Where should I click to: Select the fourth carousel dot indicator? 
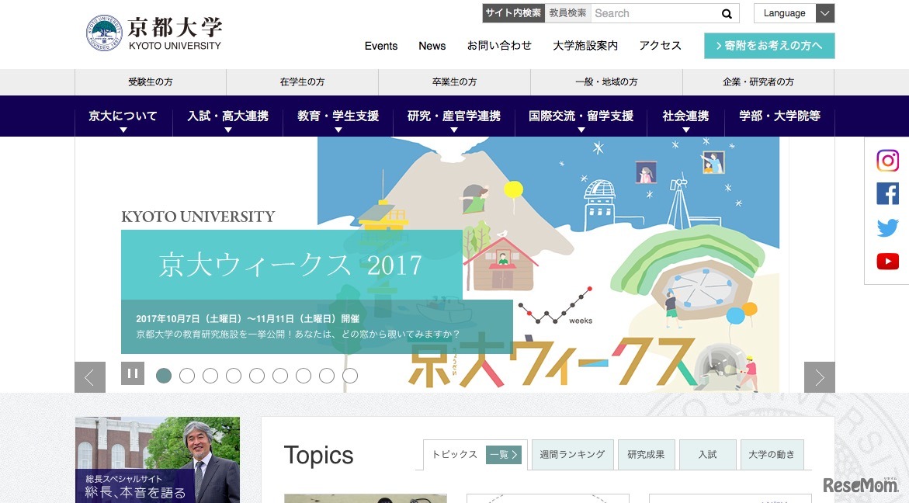point(234,375)
